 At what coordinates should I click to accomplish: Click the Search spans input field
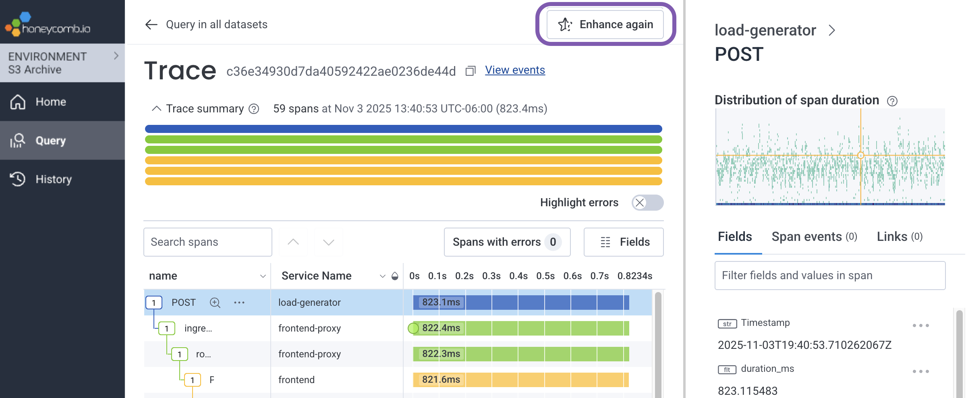click(208, 242)
